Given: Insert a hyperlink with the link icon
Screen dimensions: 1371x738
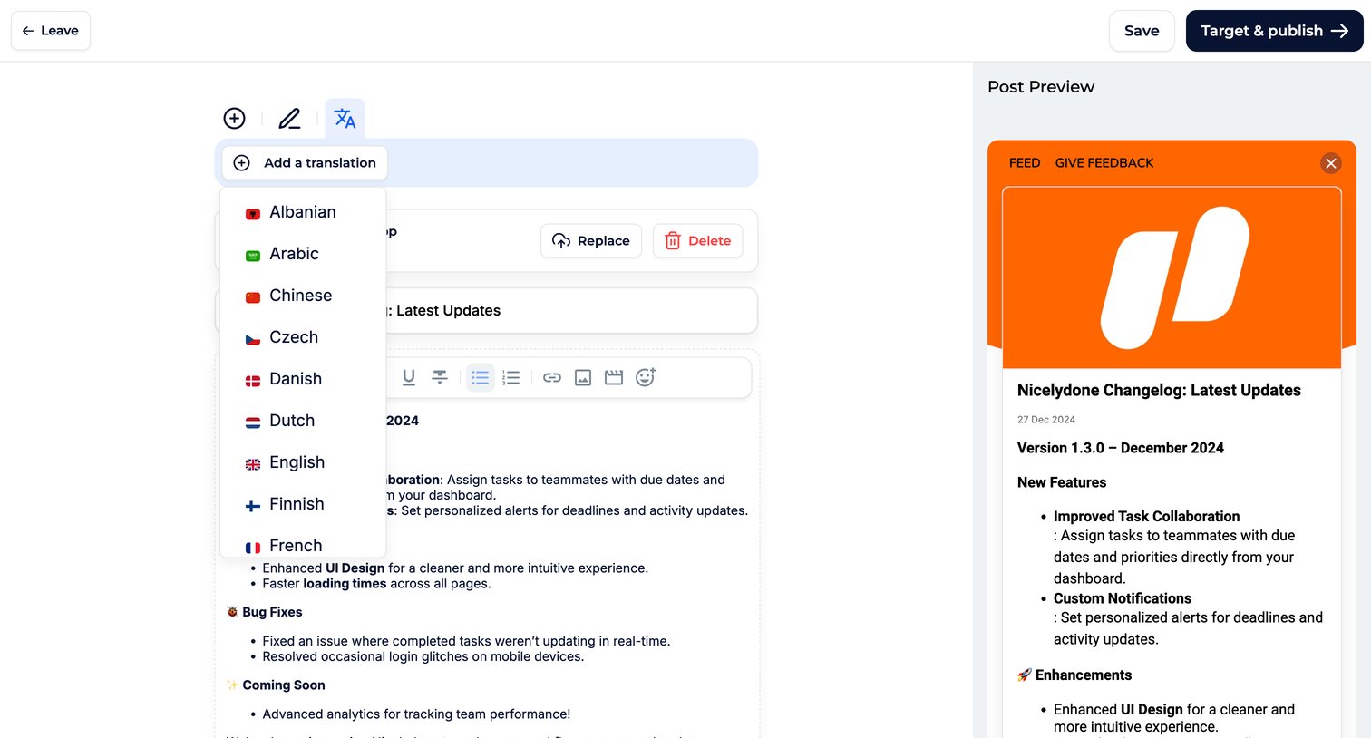Looking at the screenshot, I should tap(552, 377).
